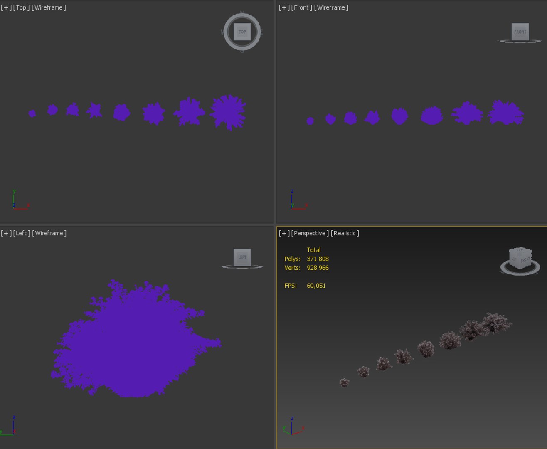This screenshot has width=547, height=449.
Task: Click the Perspective viewport ViewCube
Action: [520, 259]
